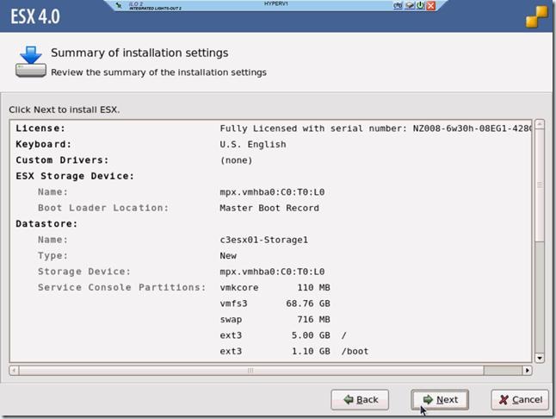
Task: Click the 'ESX 4.0' header title
Action: tap(35, 16)
